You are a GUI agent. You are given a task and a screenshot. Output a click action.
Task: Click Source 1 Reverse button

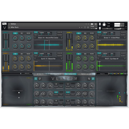[x=60, y=35]
